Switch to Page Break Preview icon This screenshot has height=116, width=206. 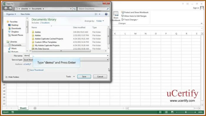click(172, 112)
